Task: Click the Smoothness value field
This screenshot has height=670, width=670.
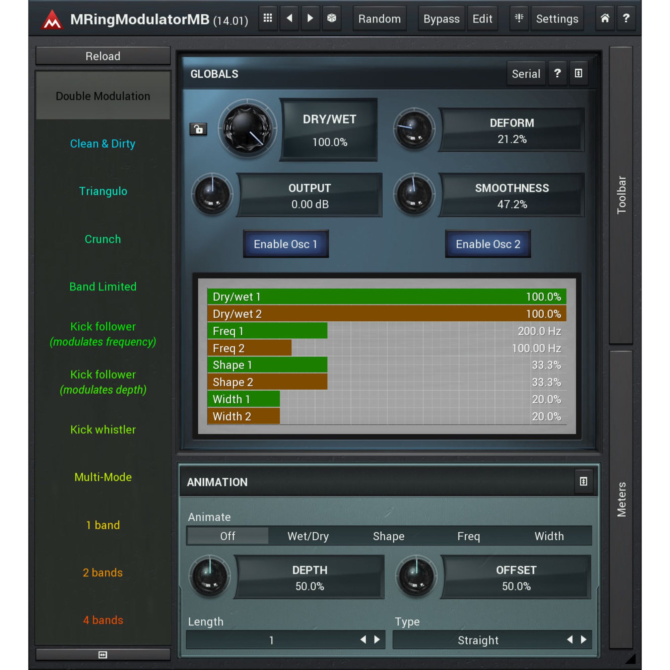Action: click(512, 195)
